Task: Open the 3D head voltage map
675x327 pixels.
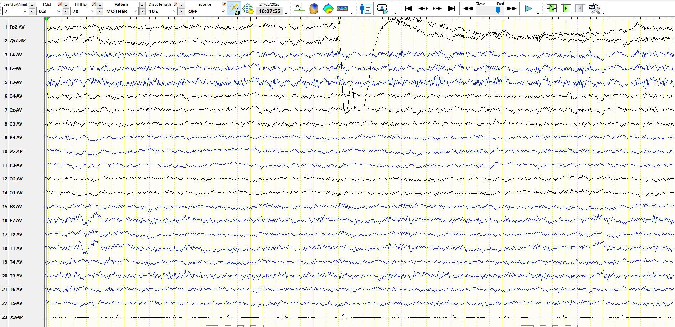Action: coord(314,8)
